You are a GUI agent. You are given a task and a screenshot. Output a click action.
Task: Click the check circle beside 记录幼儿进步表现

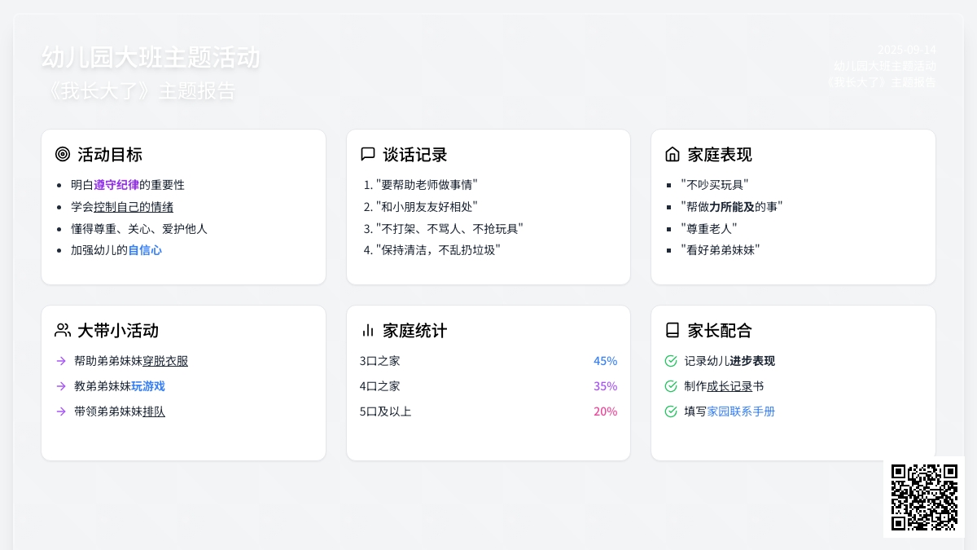tap(671, 361)
